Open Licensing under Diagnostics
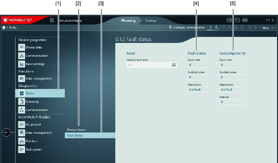278x163 pixels. click(x=22, y=102)
